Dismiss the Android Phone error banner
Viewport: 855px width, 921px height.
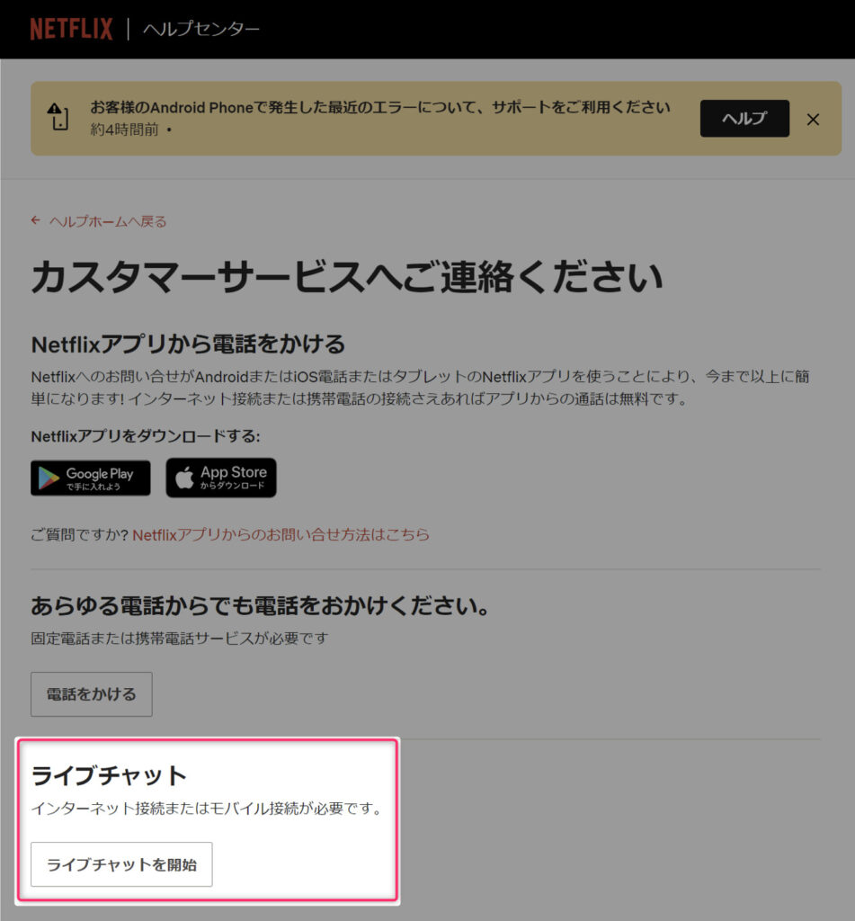(x=813, y=120)
